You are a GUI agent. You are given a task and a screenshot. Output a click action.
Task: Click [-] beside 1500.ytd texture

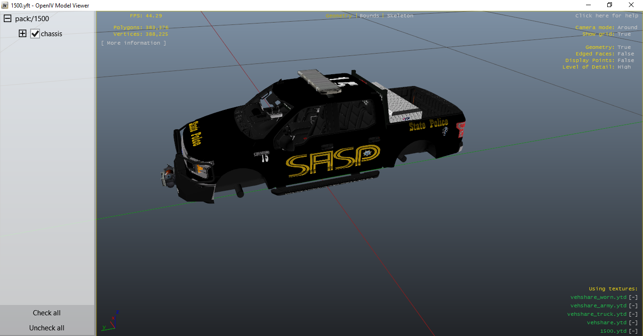pos(634,331)
